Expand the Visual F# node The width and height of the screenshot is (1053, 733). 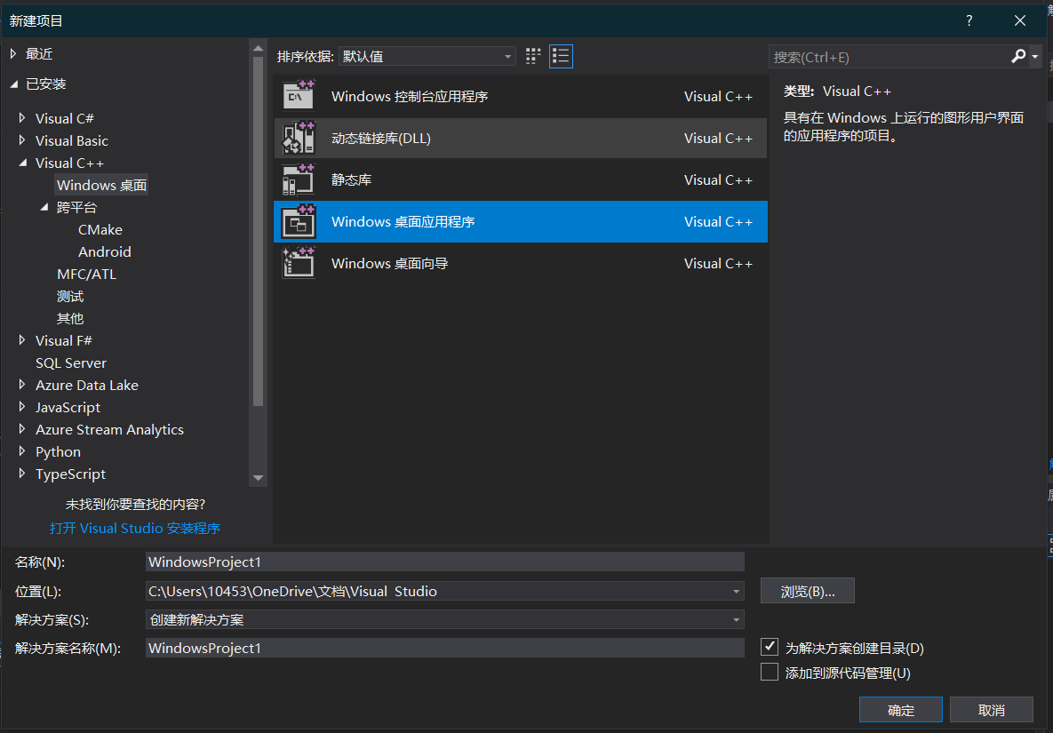point(22,340)
